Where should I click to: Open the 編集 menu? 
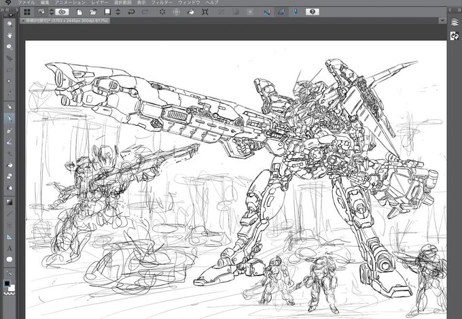coord(45,2)
